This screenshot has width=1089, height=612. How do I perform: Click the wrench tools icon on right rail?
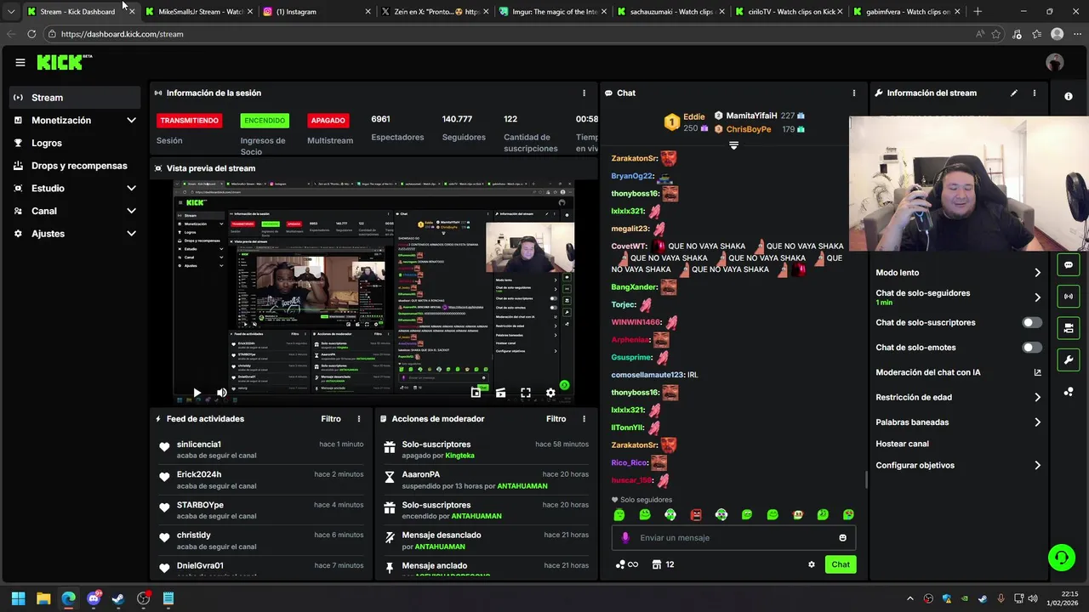(1069, 360)
